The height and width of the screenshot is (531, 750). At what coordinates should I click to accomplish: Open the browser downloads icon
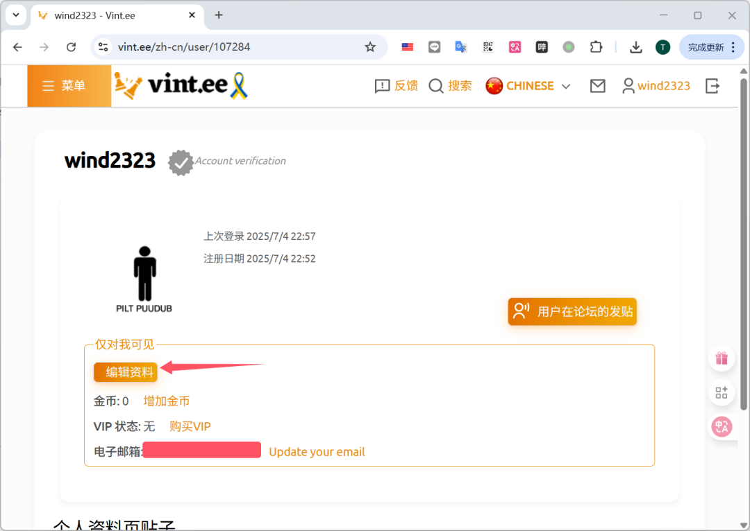click(x=635, y=47)
